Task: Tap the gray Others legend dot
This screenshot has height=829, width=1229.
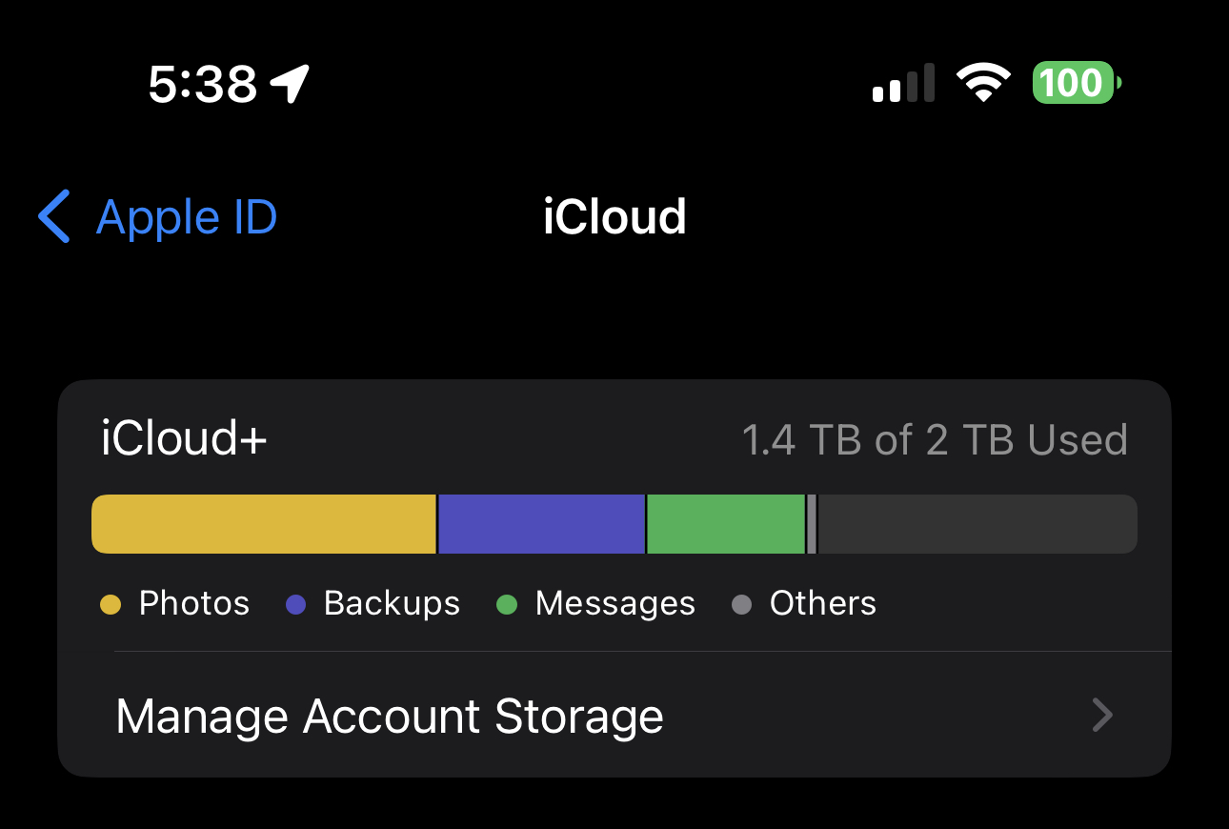Action: pyautogui.click(x=742, y=604)
